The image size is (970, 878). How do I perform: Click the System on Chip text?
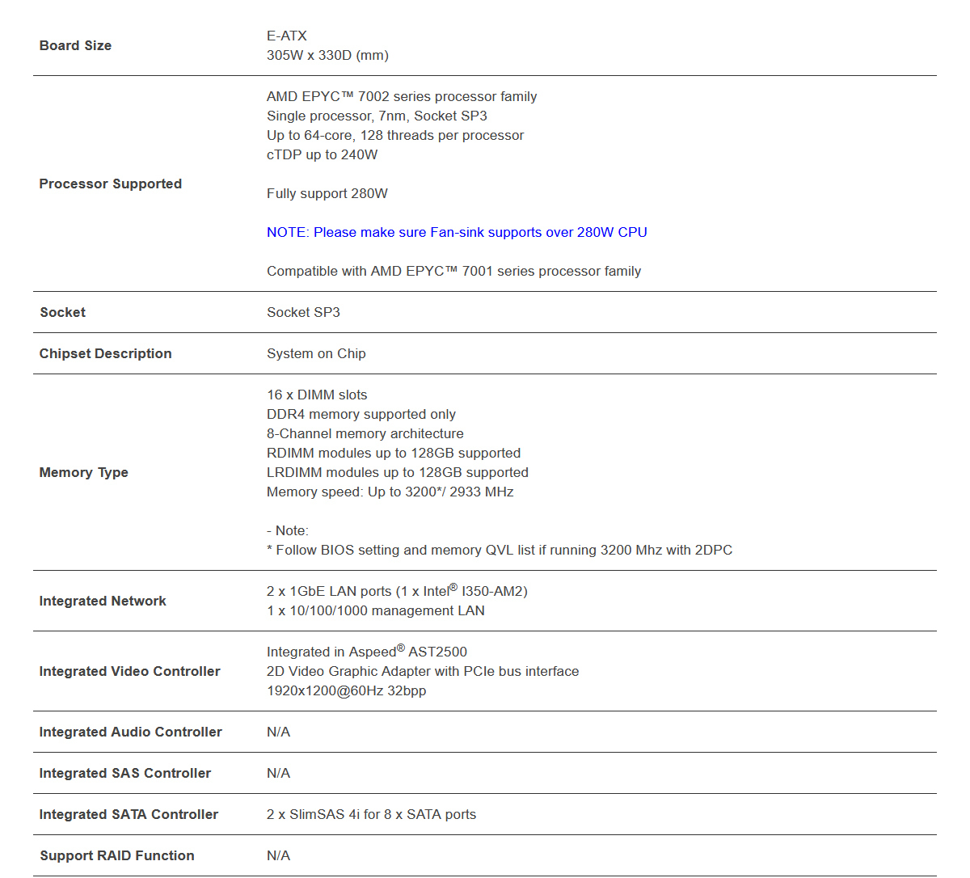[316, 354]
